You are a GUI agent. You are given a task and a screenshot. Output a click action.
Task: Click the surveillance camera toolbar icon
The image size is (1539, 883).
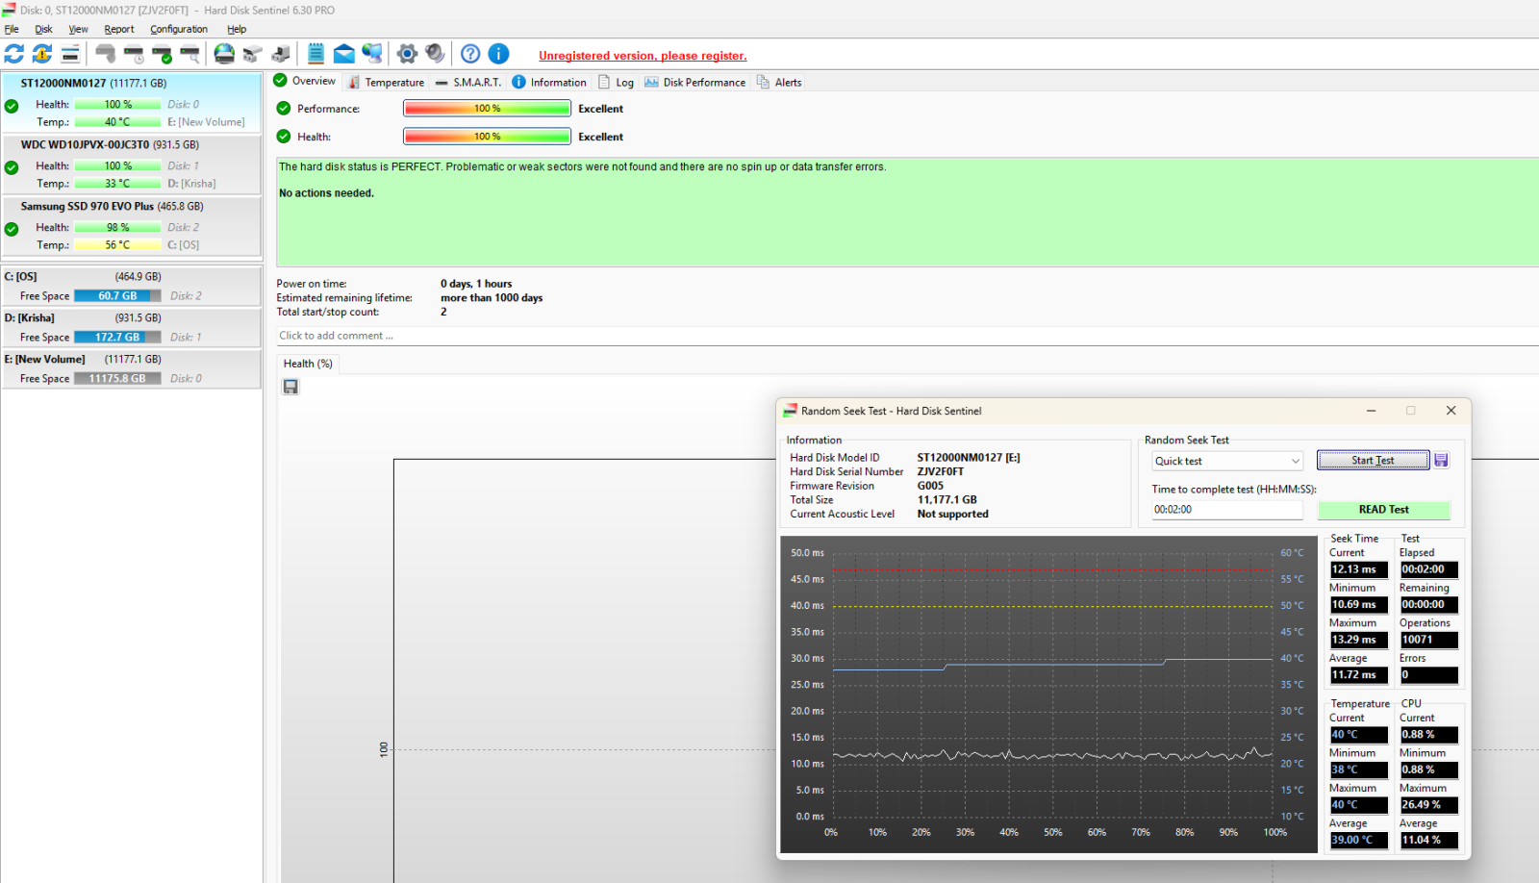click(253, 54)
